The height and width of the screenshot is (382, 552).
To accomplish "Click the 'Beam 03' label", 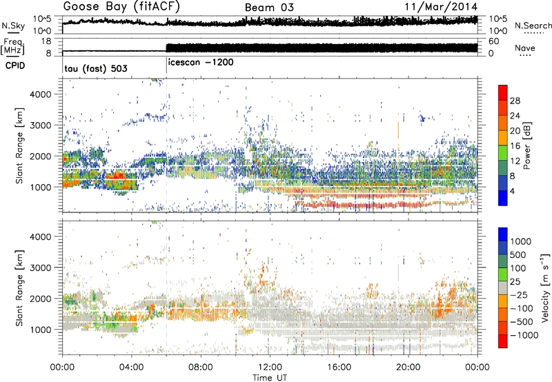I will [x=269, y=8].
